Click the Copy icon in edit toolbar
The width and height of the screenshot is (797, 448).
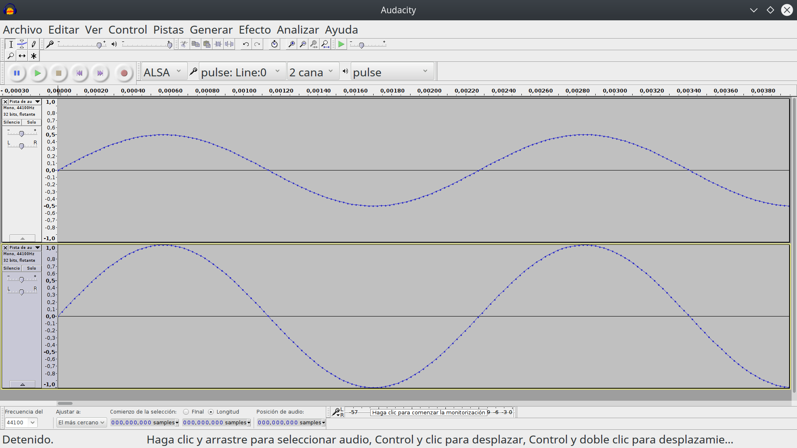[x=196, y=44]
